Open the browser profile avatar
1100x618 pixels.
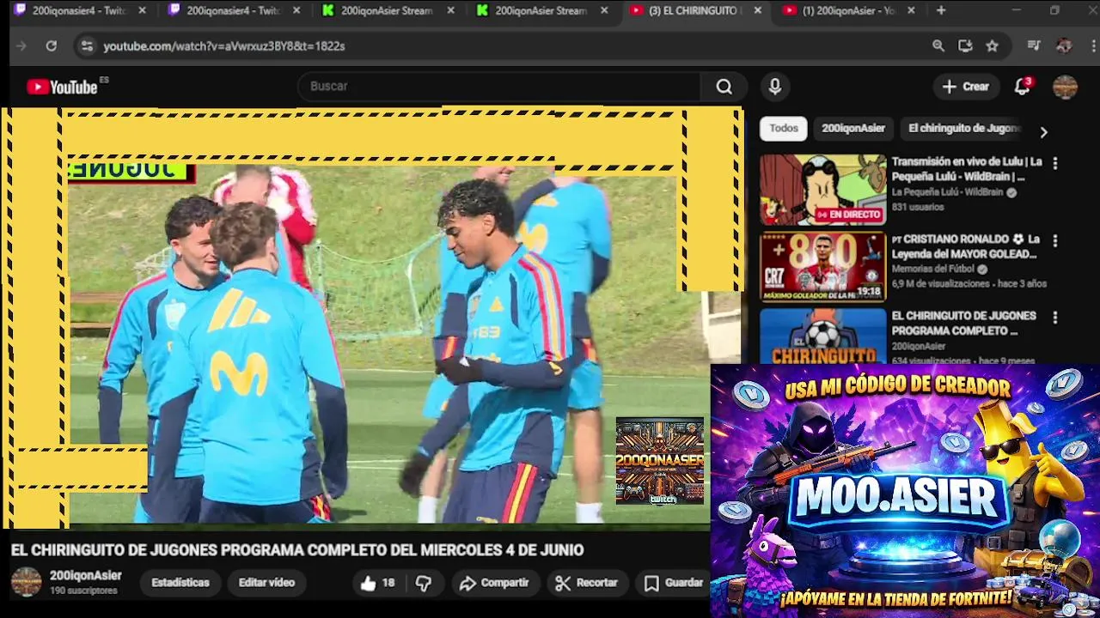[x=1064, y=46]
